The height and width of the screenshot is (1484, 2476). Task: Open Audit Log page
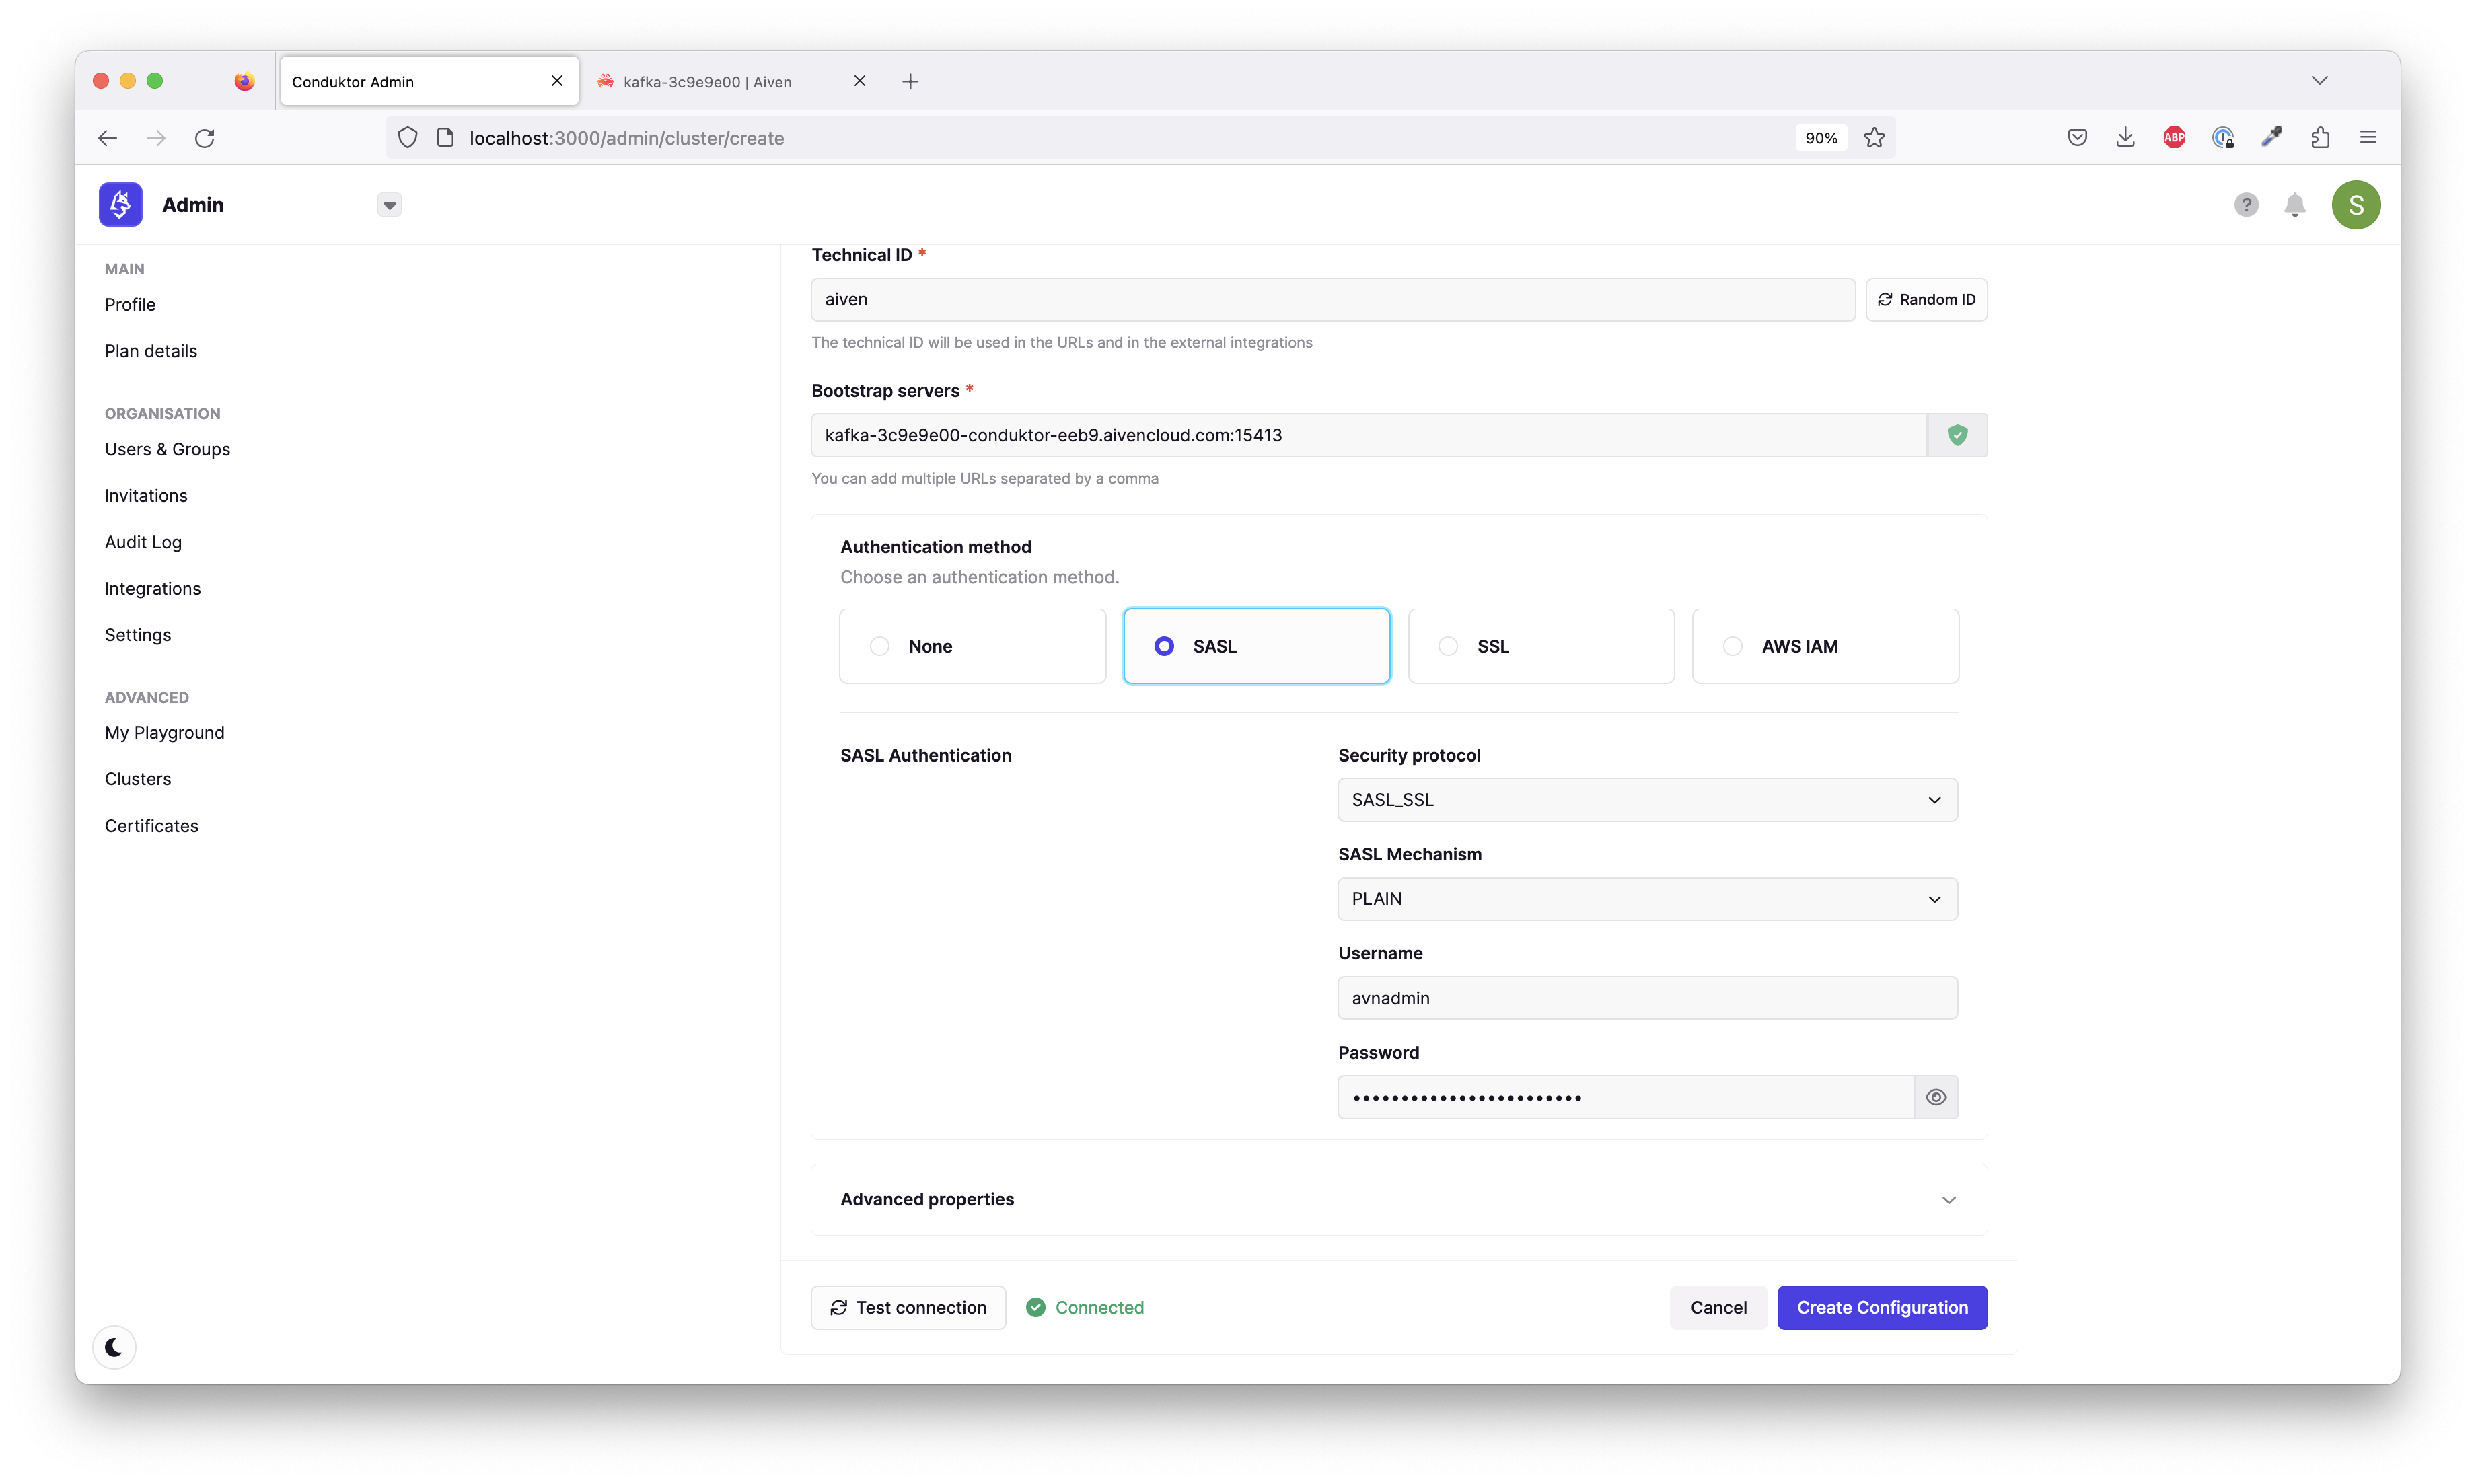(x=143, y=542)
